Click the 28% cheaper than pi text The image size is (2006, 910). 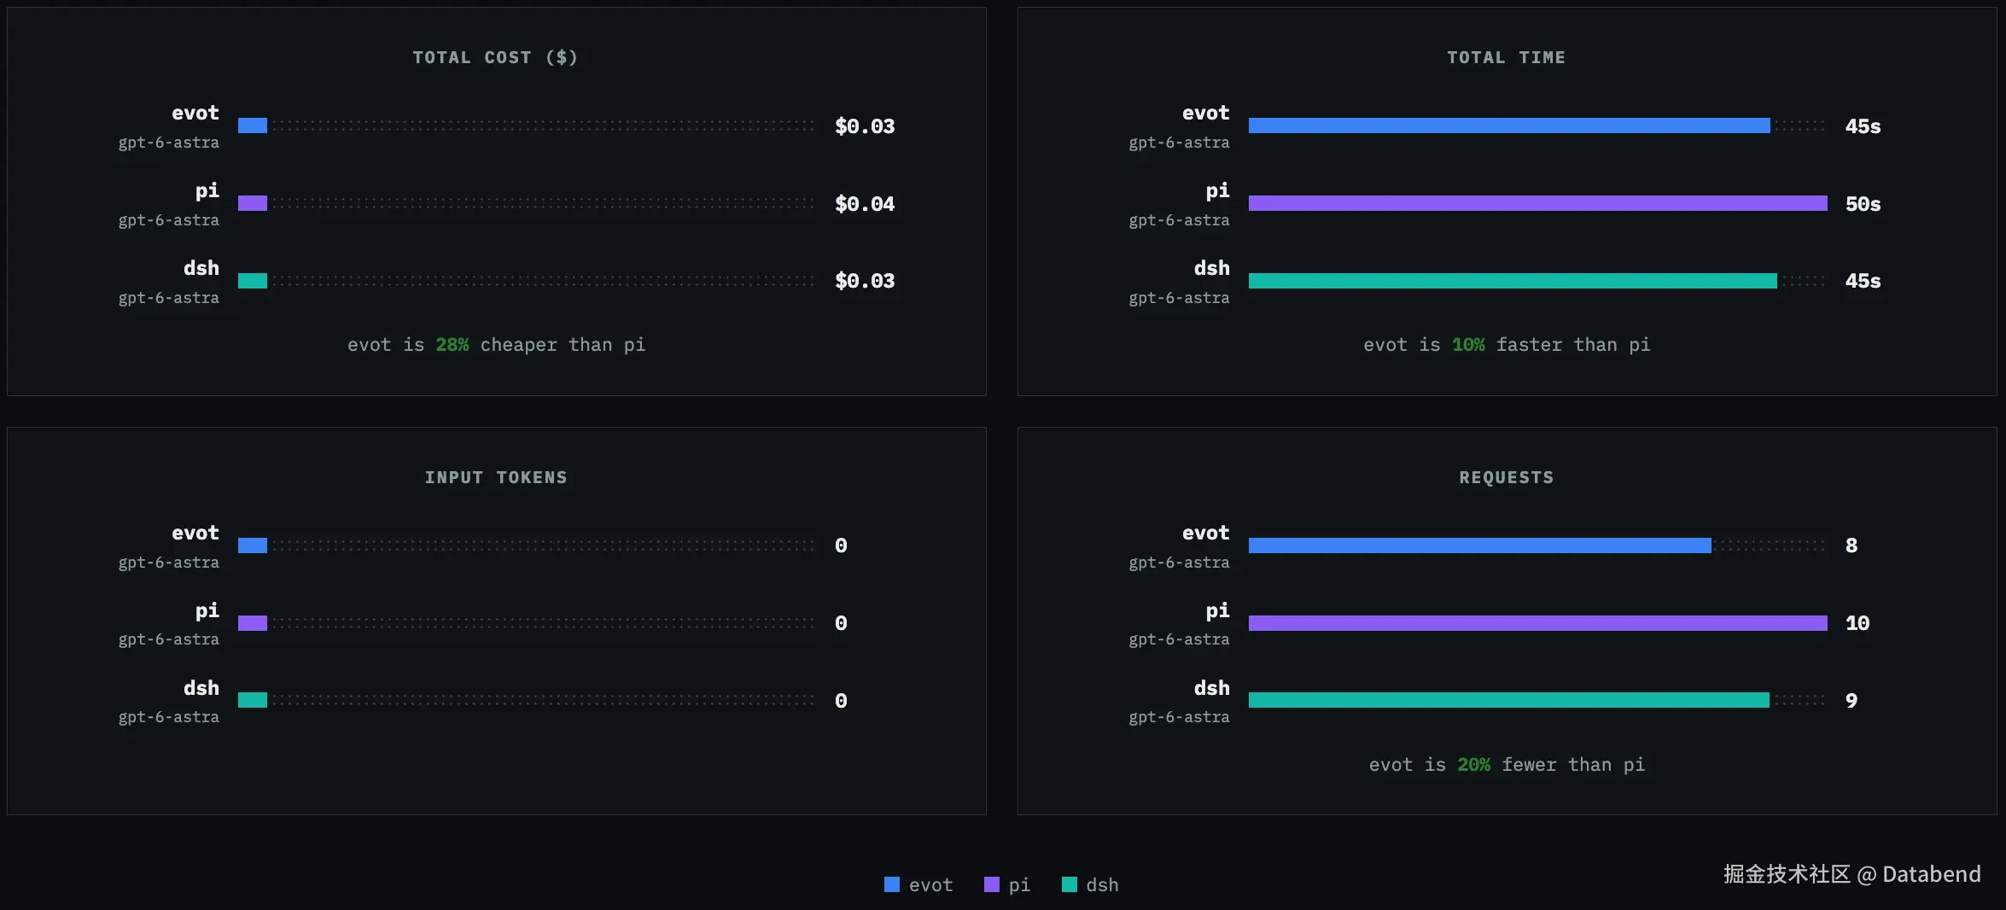point(540,345)
